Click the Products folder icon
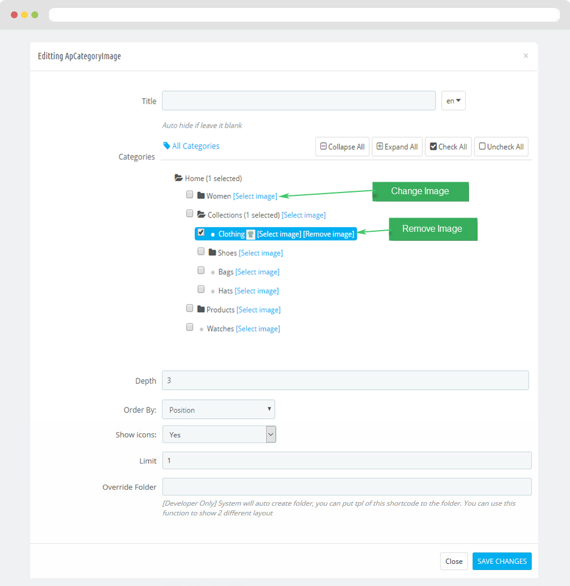570x586 pixels. pos(201,309)
